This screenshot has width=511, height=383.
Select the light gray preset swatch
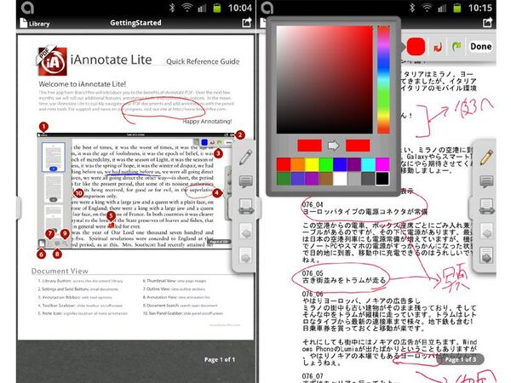tap(354, 179)
